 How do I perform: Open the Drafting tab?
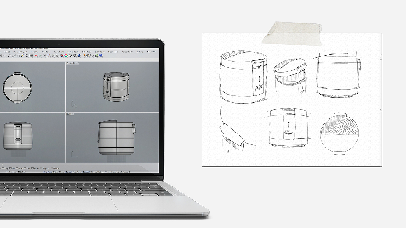pos(140,52)
